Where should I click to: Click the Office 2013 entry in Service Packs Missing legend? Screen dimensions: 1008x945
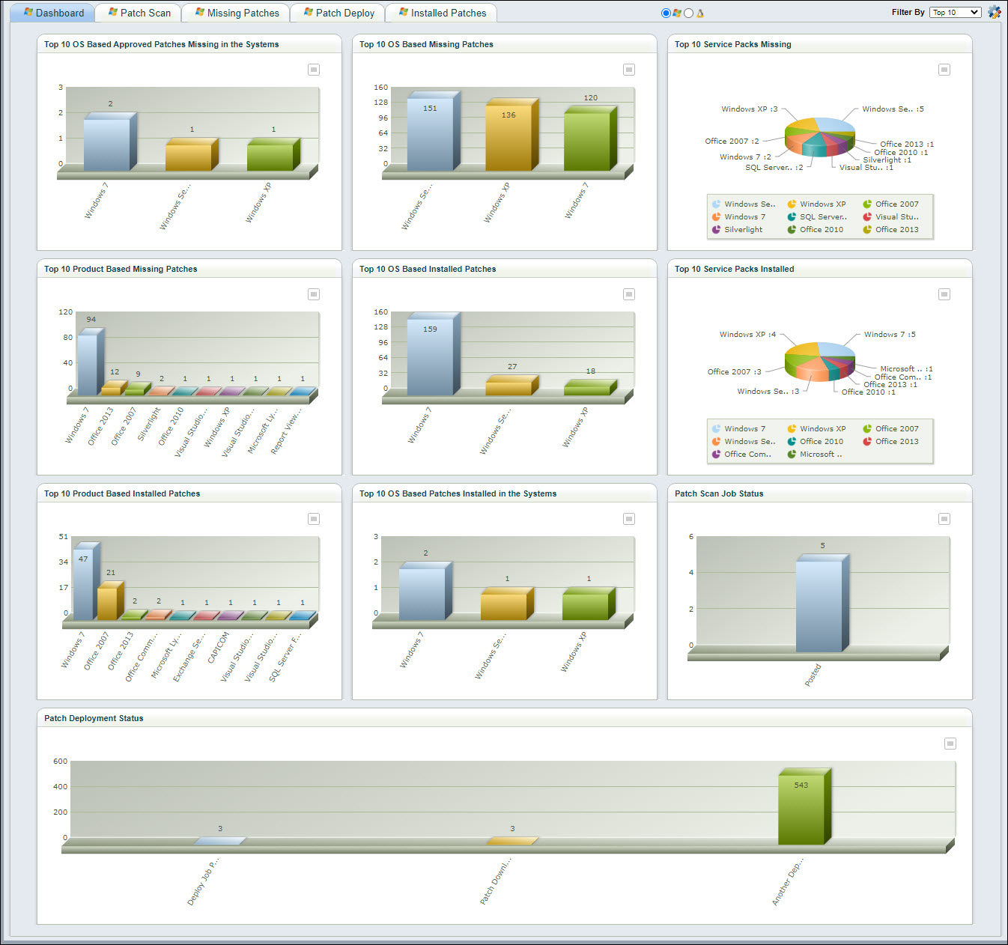click(x=896, y=229)
